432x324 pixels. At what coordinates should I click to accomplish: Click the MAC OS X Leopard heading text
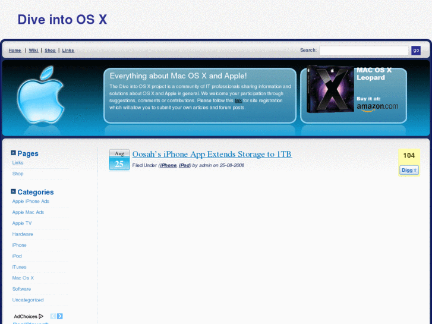tap(374, 74)
